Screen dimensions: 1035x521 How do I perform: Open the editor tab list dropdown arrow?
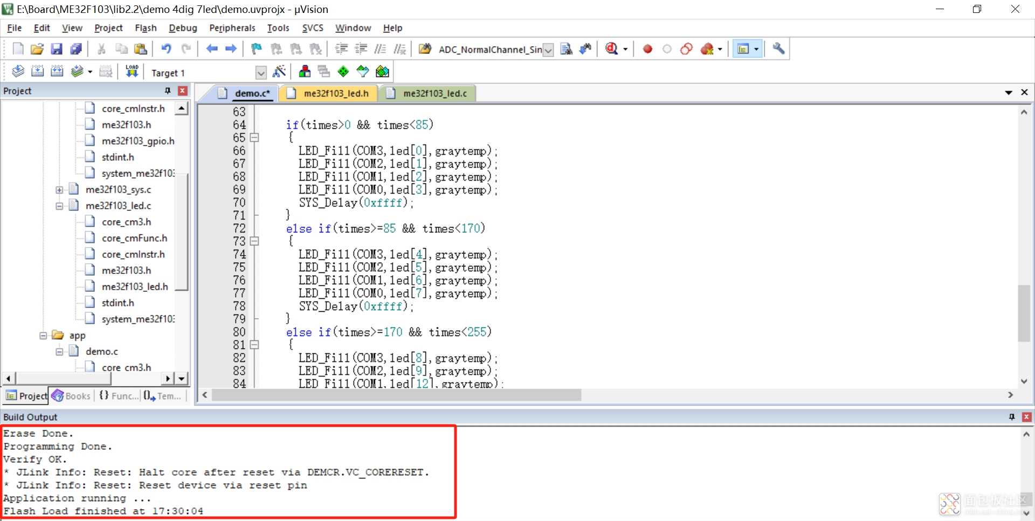tap(1009, 93)
